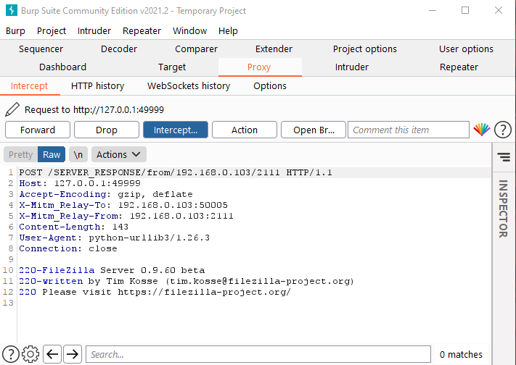The height and width of the screenshot is (365, 516).
Task: Open the Project menu
Action: [52, 31]
